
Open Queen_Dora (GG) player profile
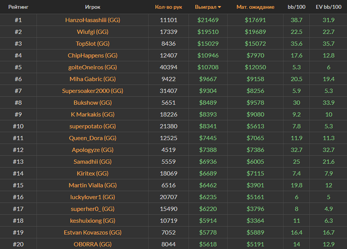tap(93, 138)
